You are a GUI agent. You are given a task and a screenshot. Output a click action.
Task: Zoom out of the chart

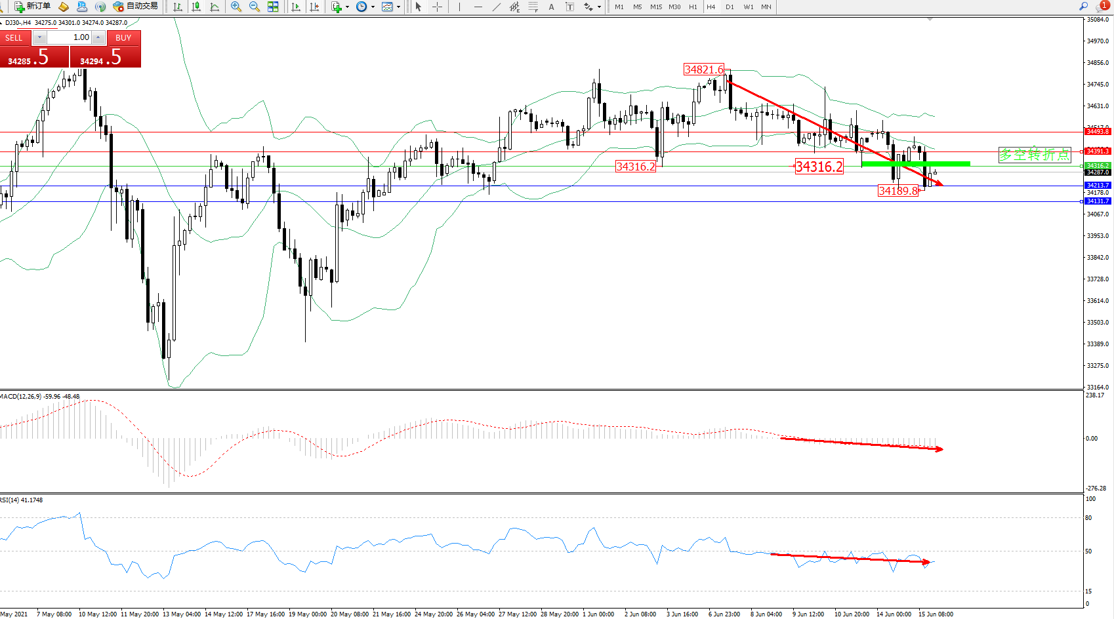point(255,7)
